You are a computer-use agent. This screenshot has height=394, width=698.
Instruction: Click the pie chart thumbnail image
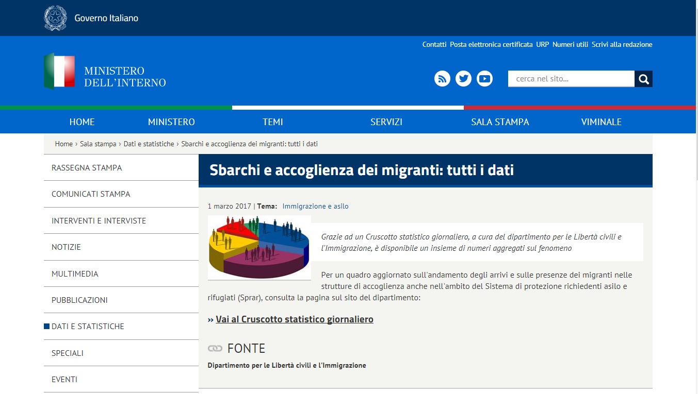click(x=259, y=248)
